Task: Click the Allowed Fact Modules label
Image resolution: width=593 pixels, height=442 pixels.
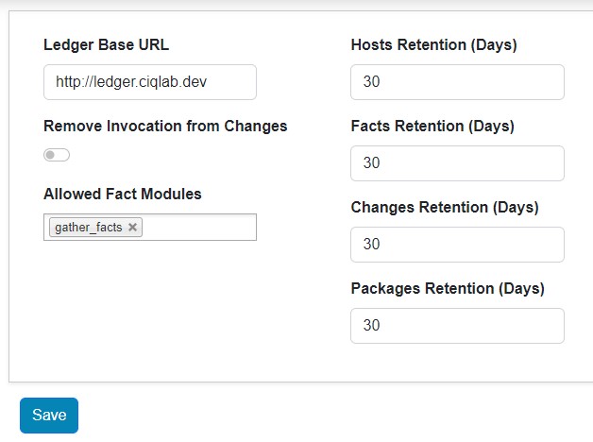Action: click(x=123, y=194)
